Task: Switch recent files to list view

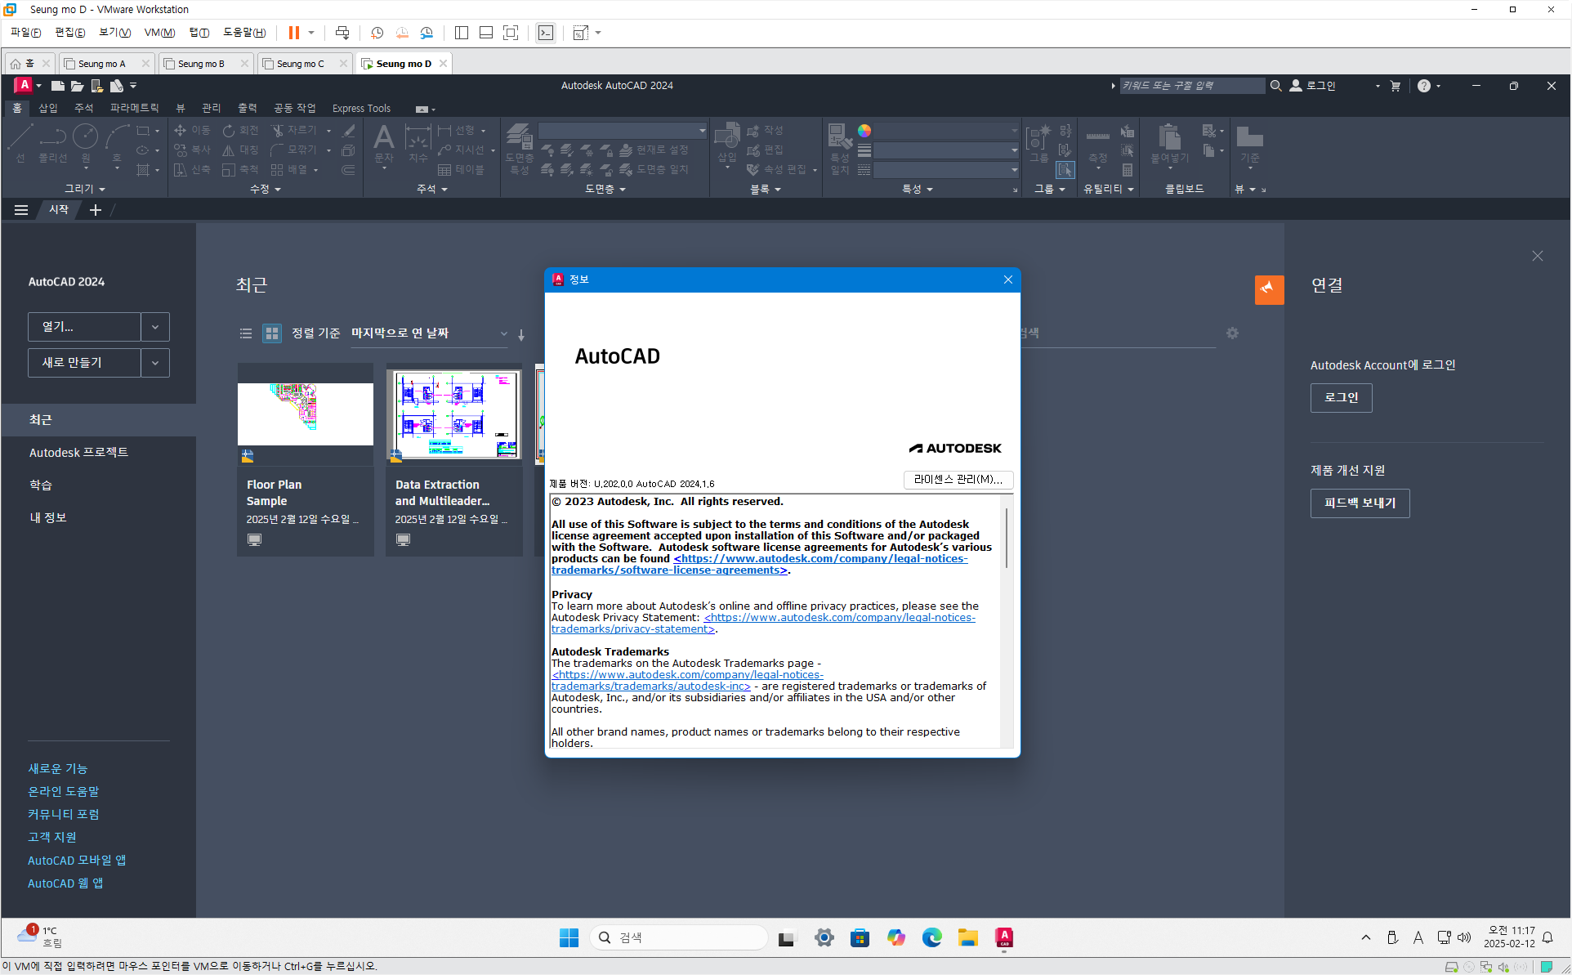Action: pos(246,333)
